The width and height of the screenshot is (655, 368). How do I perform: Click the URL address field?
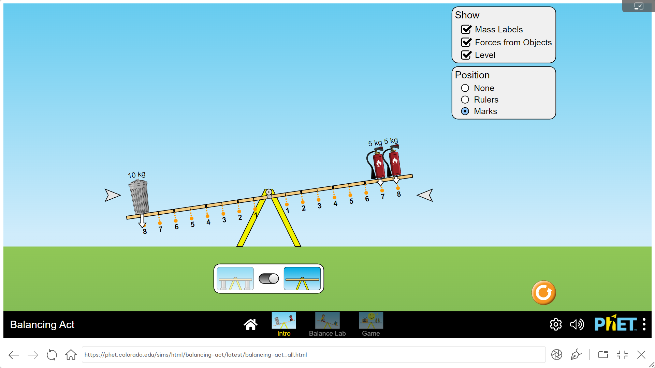(313, 355)
